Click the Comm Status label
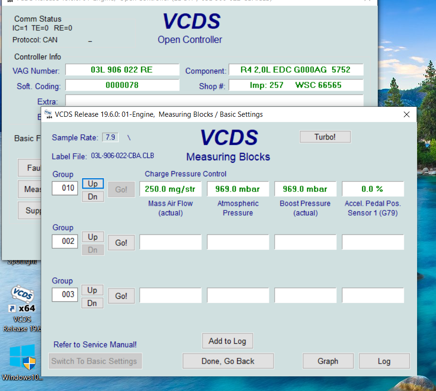The height and width of the screenshot is (391, 436). pyautogui.click(x=38, y=19)
